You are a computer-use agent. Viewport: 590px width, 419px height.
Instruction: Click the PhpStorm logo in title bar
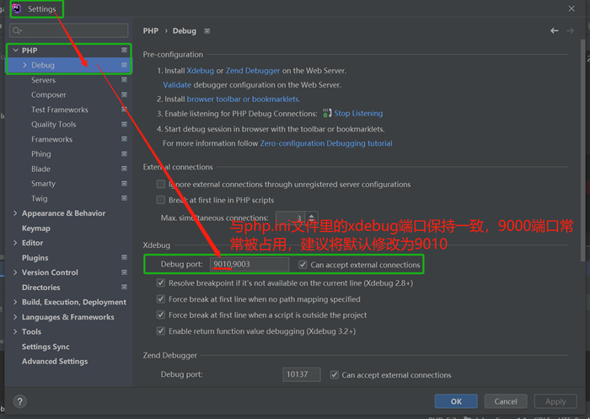click(17, 8)
